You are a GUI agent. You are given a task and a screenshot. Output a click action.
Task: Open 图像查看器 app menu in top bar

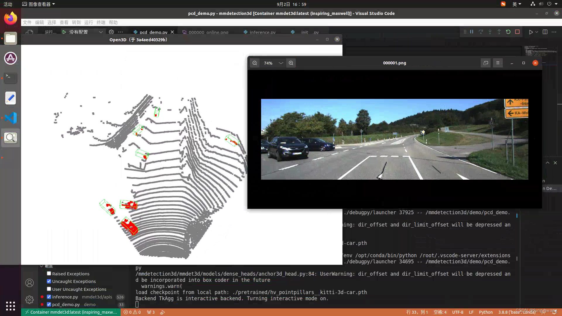[39, 4]
